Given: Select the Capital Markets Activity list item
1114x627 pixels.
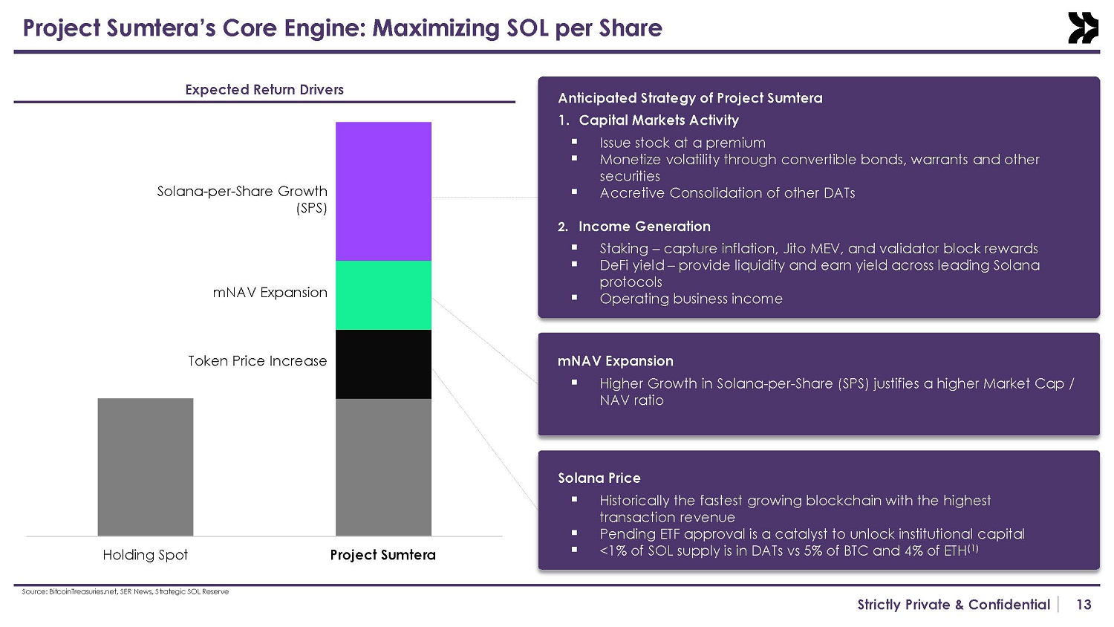Looking at the screenshot, I should coord(659,120).
